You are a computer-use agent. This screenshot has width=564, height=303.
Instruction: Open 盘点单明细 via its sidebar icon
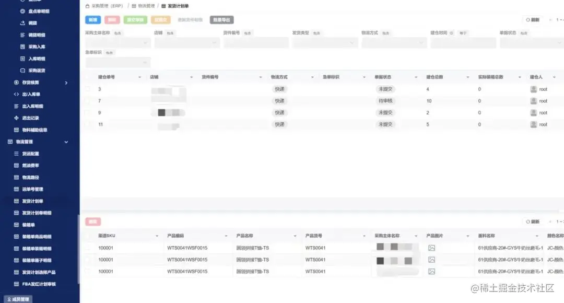22,11
